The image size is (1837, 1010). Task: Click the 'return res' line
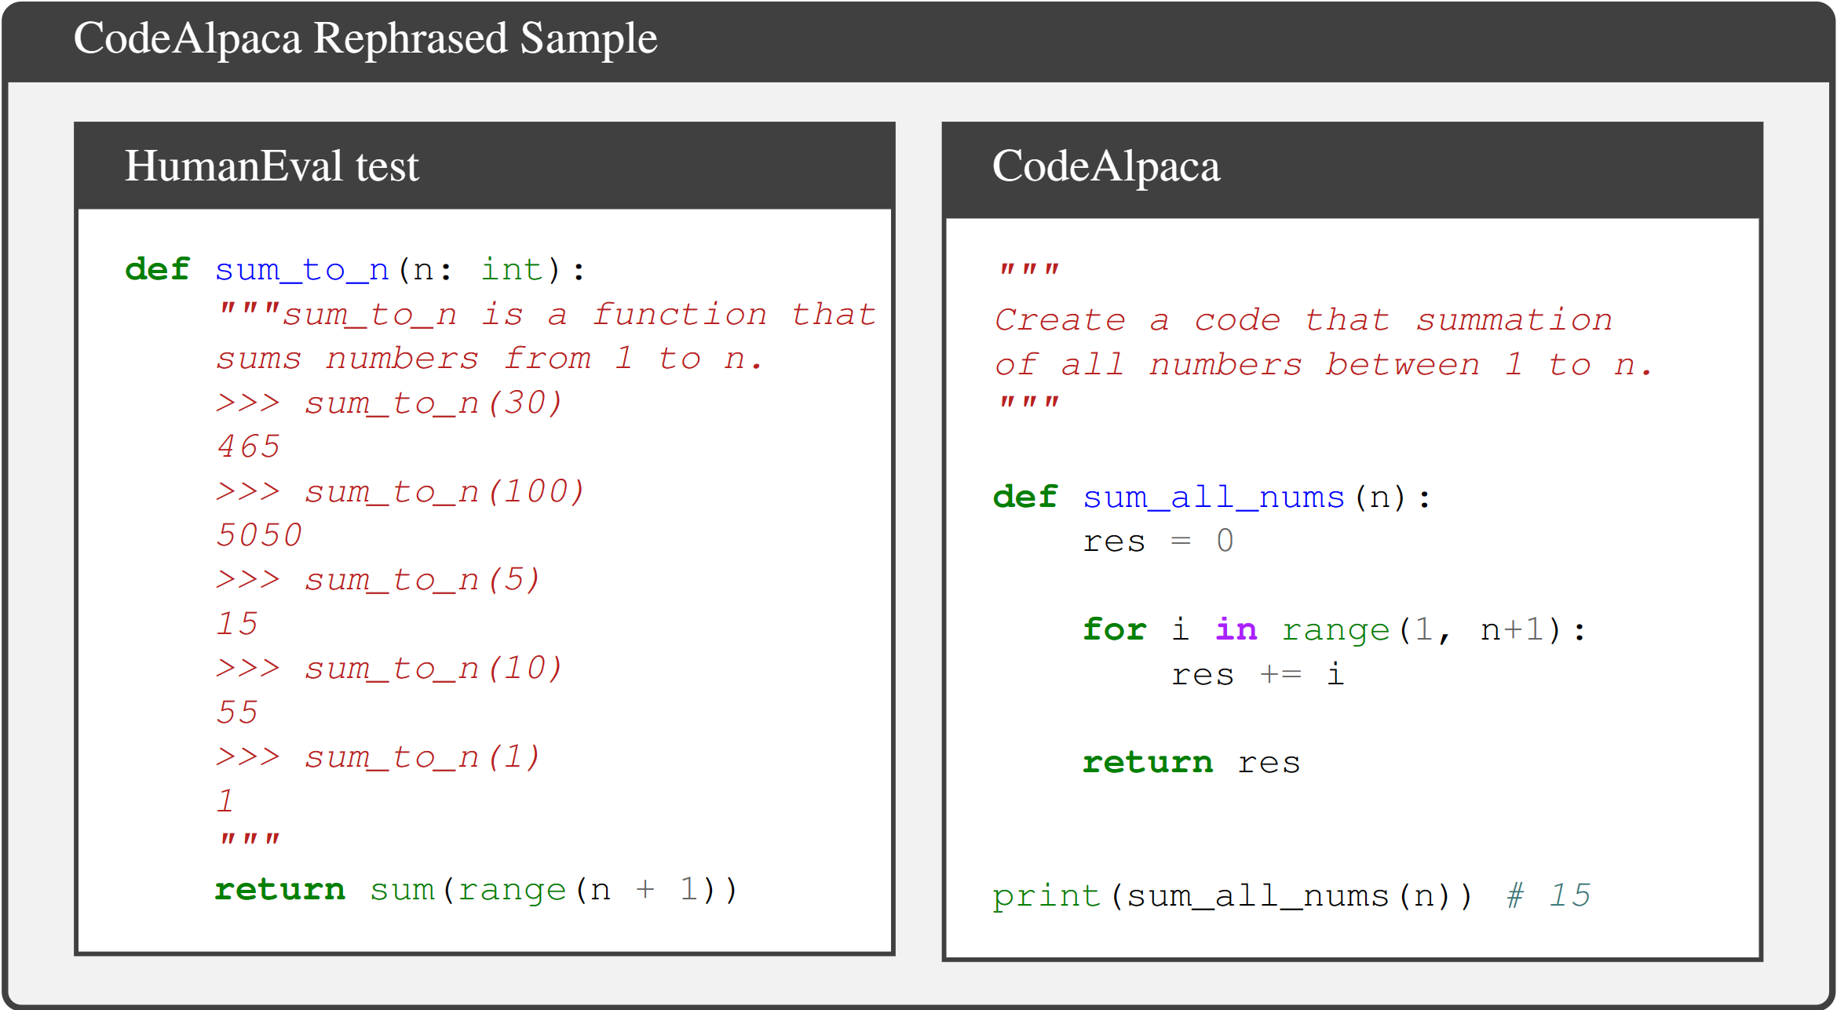1190,763
